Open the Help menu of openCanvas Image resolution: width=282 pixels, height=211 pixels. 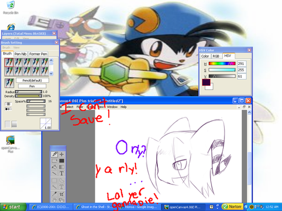[x=123, y=107]
